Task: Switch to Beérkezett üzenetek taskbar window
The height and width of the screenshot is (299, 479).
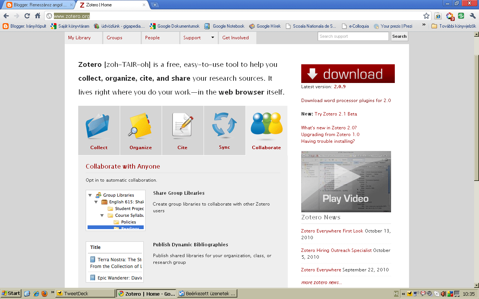Action: (x=207, y=294)
